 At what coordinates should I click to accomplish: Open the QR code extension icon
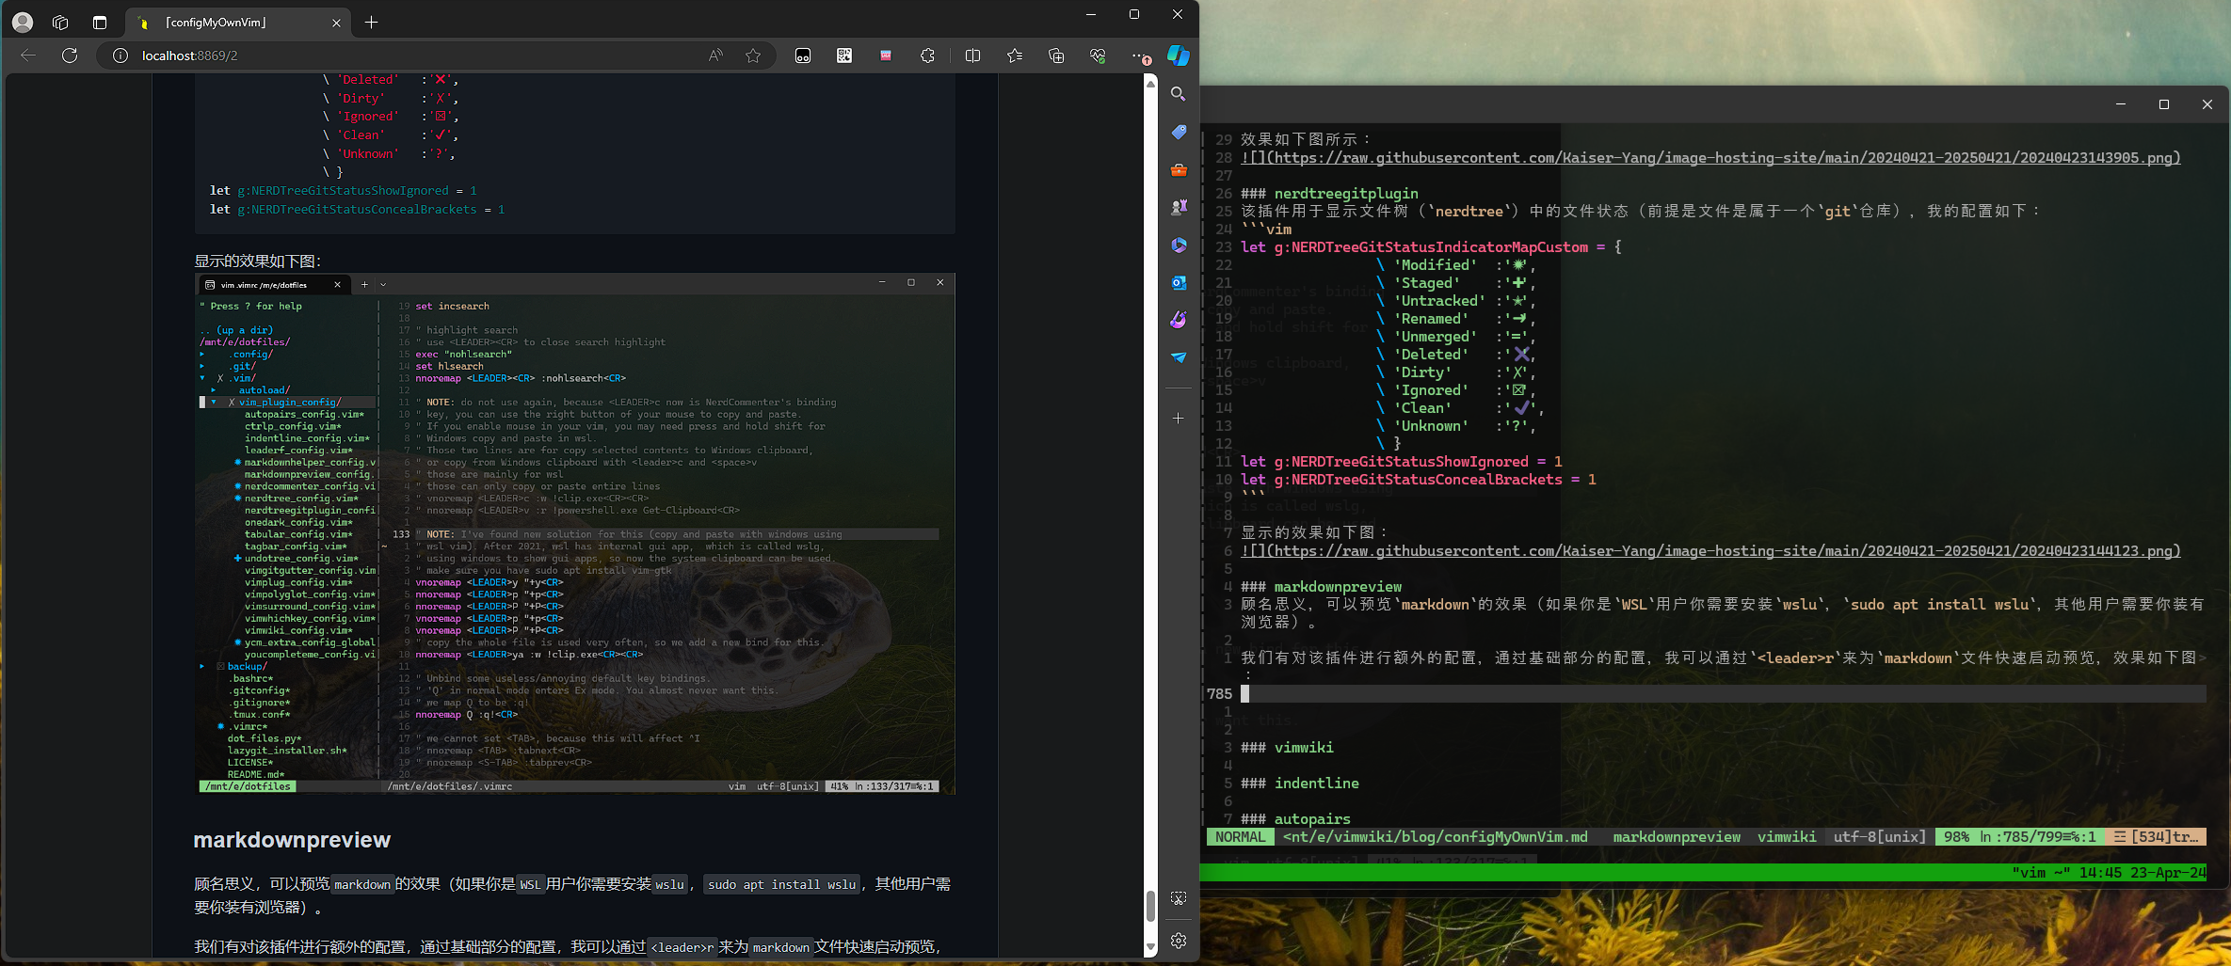pos(844,55)
